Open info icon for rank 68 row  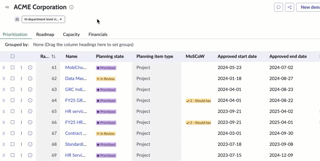coord(30,144)
